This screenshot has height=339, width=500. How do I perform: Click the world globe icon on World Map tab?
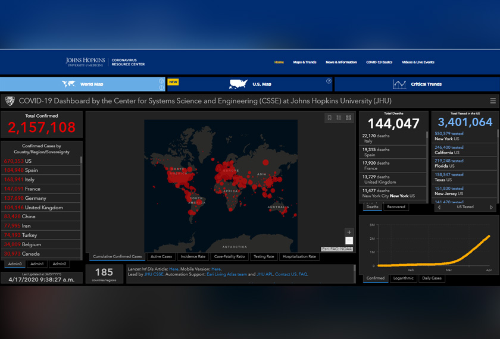[68, 84]
